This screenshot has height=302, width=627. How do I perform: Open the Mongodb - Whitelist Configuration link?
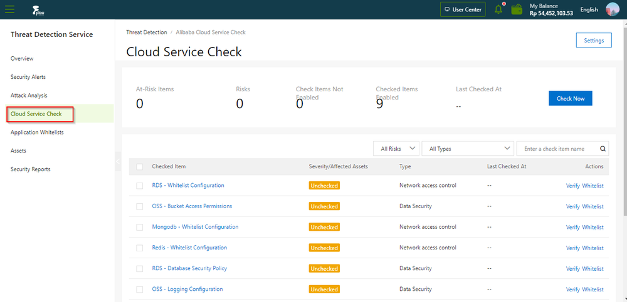pos(195,227)
